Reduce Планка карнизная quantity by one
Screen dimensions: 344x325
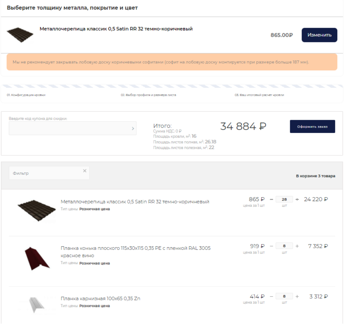coord(271,297)
